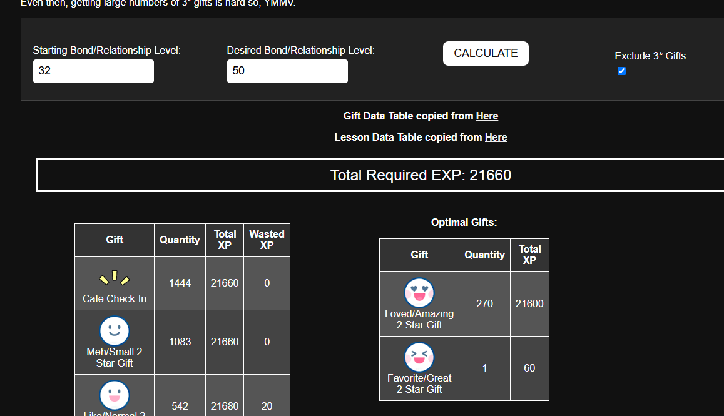Click Total XP cell 21680

click(x=225, y=406)
